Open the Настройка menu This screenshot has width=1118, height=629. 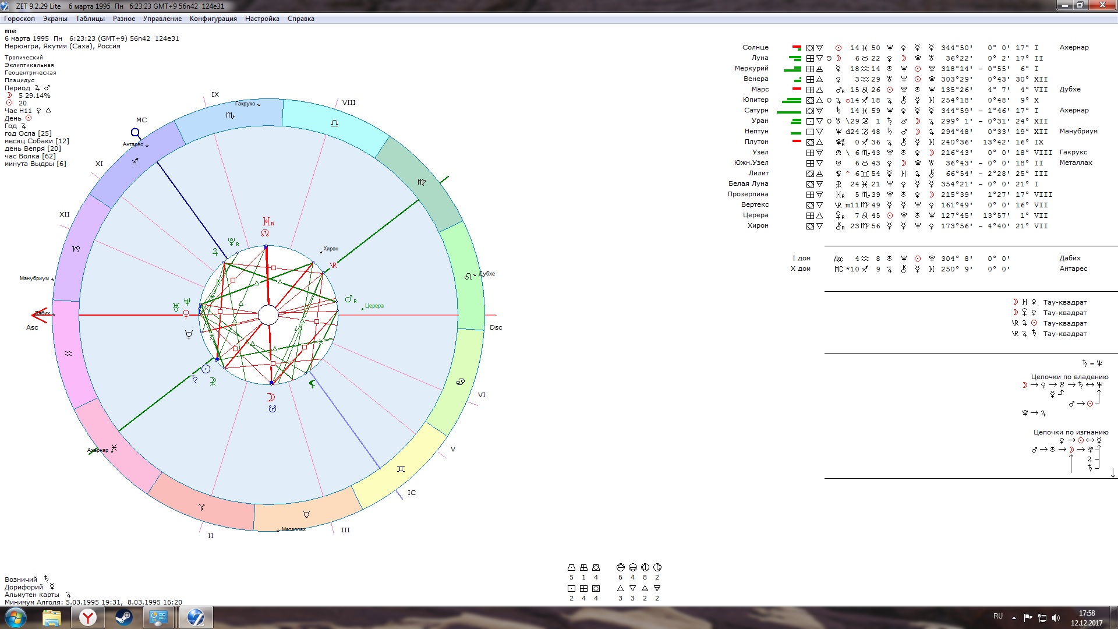click(x=261, y=19)
